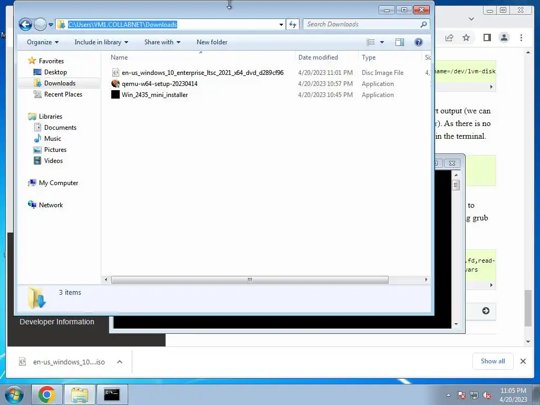The height and width of the screenshot is (405, 540).
Task: Open the recent pages dropdown arrow
Action: [x=51, y=24]
